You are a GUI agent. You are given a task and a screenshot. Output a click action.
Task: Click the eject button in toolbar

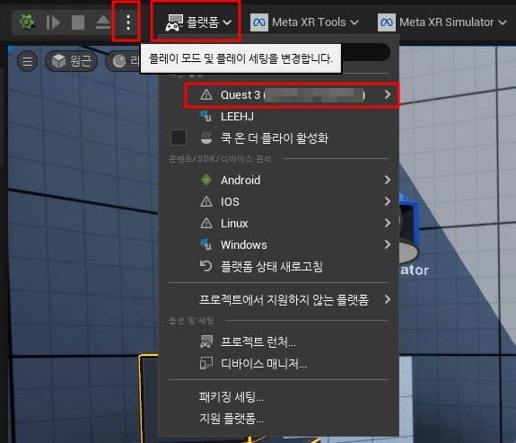tap(103, 22)
